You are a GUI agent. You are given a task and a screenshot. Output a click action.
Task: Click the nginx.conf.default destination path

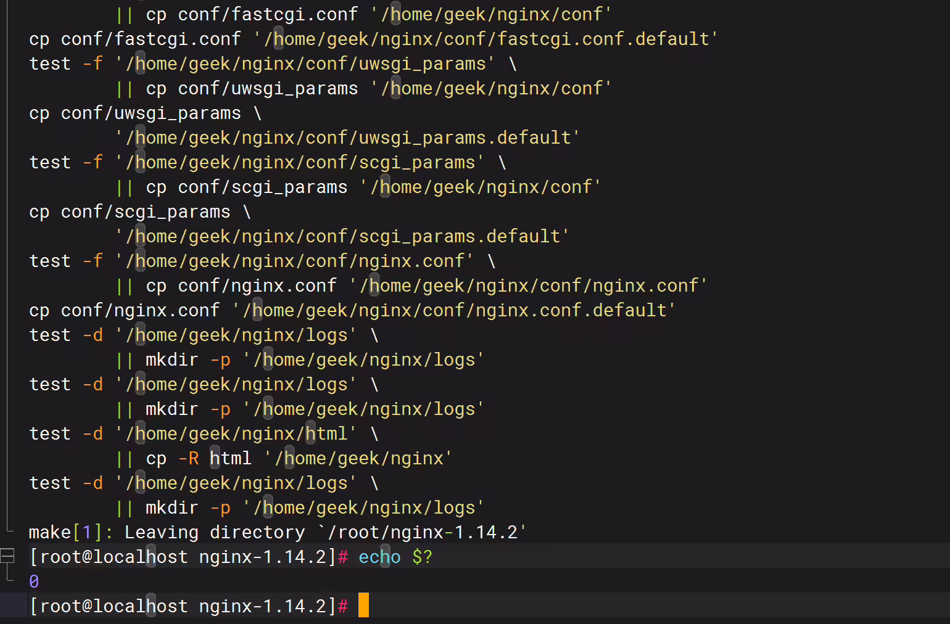click(454, 310)
